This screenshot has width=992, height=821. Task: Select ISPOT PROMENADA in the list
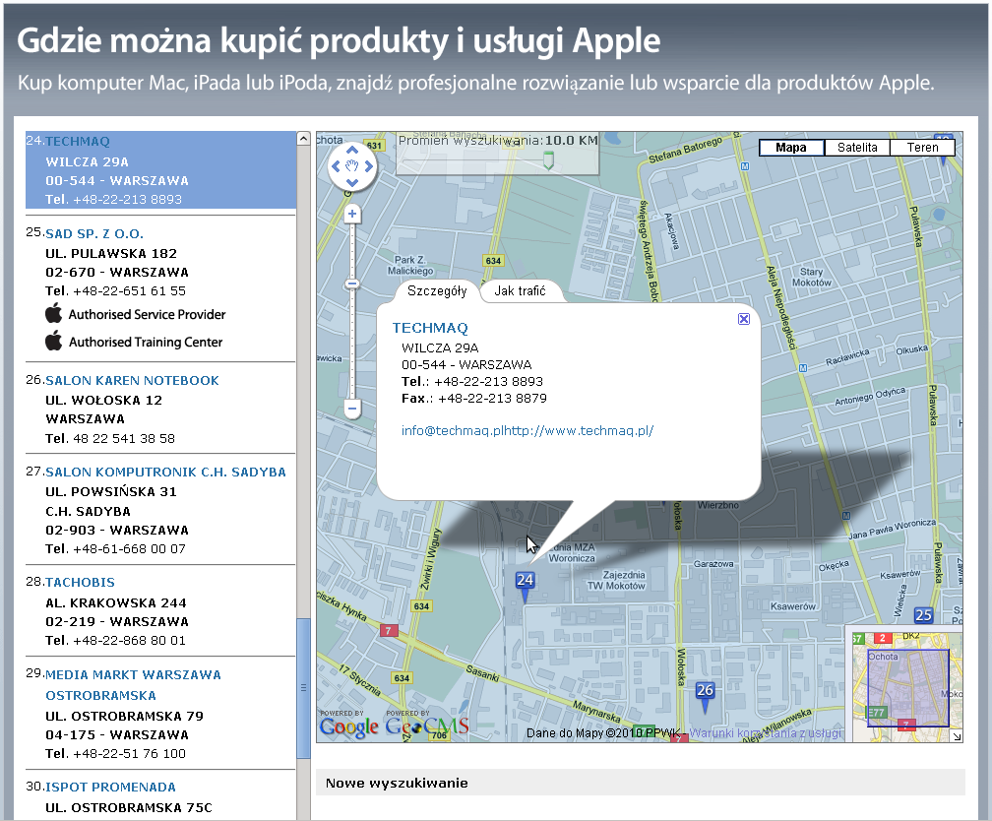click(110, 788)
